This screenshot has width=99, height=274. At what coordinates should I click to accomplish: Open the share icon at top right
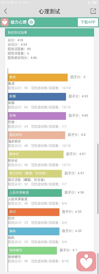(x=93, y=11)
